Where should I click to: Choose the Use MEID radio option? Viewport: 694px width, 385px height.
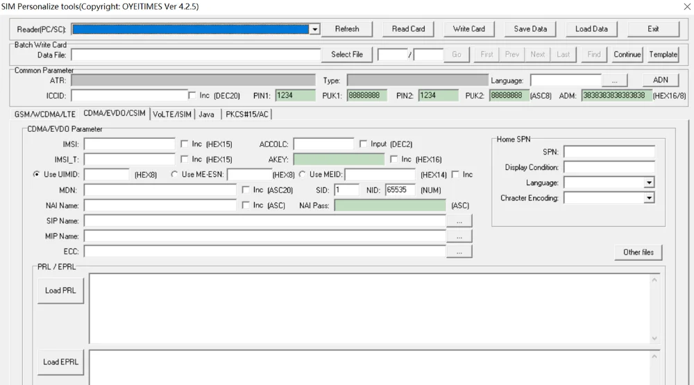[x=303, y=174]
